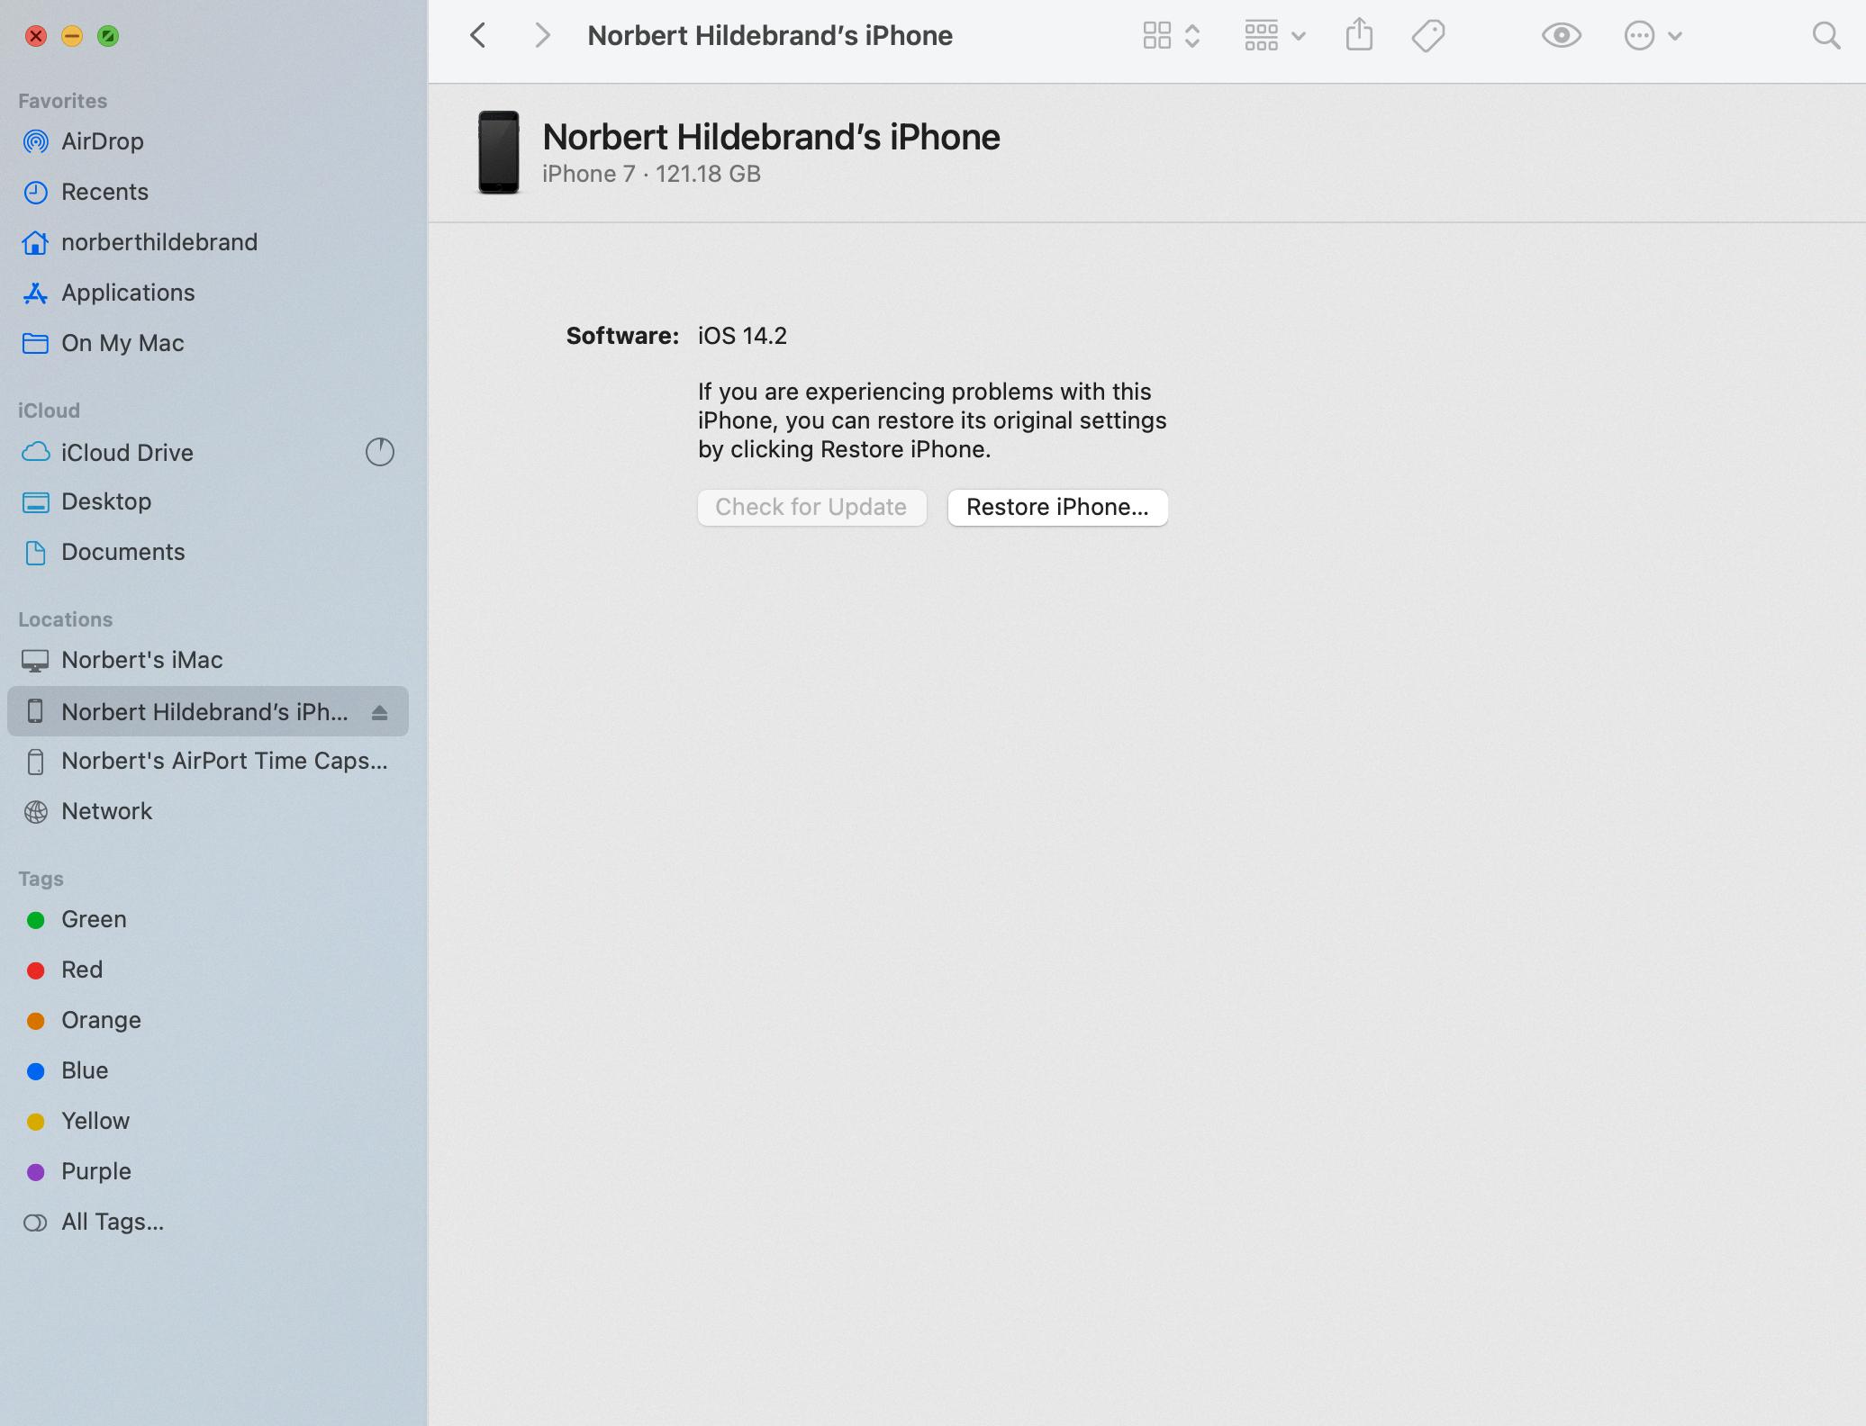The height and width of the screenshot is (1426, 1866).
Task: Click the iCloud Drive sync progress indicator
Action: coord(380,452)
